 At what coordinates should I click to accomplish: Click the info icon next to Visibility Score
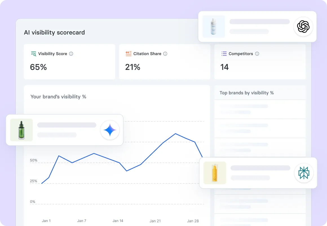(x=71, y=53)
